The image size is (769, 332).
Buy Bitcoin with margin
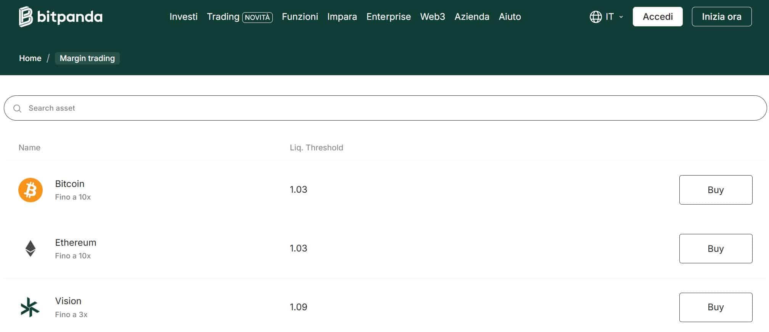716,190
